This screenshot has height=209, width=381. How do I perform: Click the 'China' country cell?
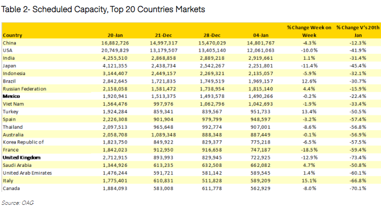pyautogui.click(x=10, y=43)
